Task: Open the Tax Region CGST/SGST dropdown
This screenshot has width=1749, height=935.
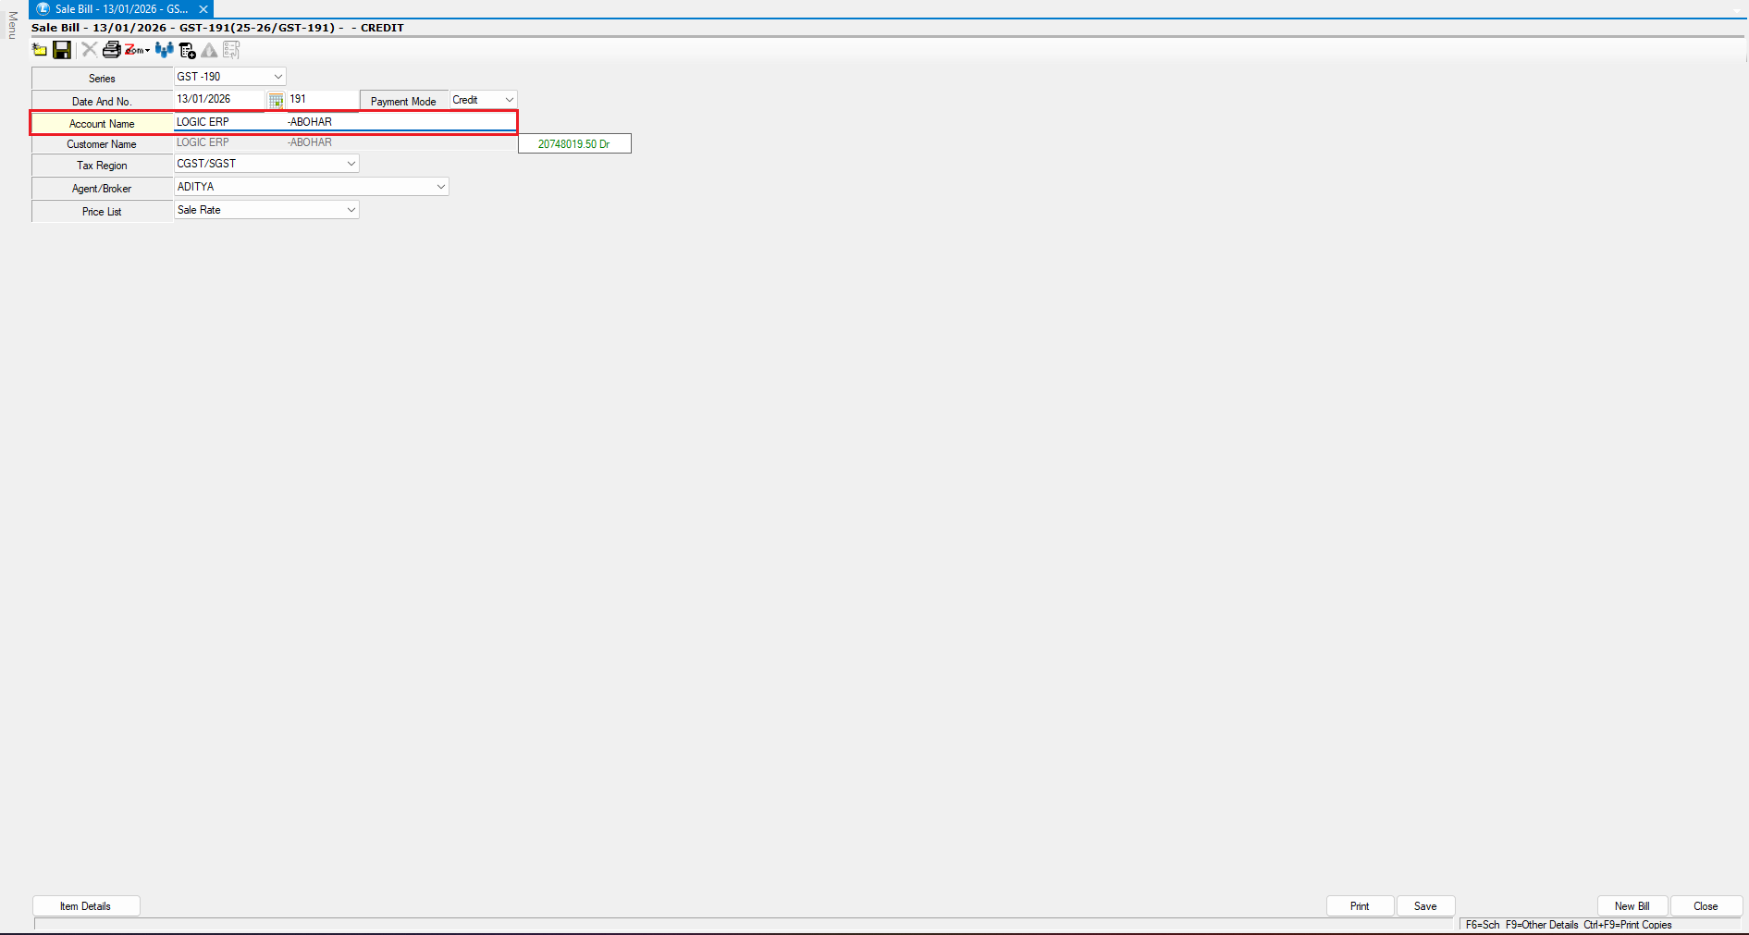Action: point(351,164)
